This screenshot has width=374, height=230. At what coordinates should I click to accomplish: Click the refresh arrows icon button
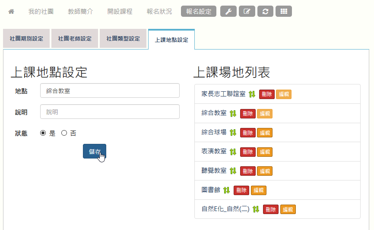coord(265,12)
